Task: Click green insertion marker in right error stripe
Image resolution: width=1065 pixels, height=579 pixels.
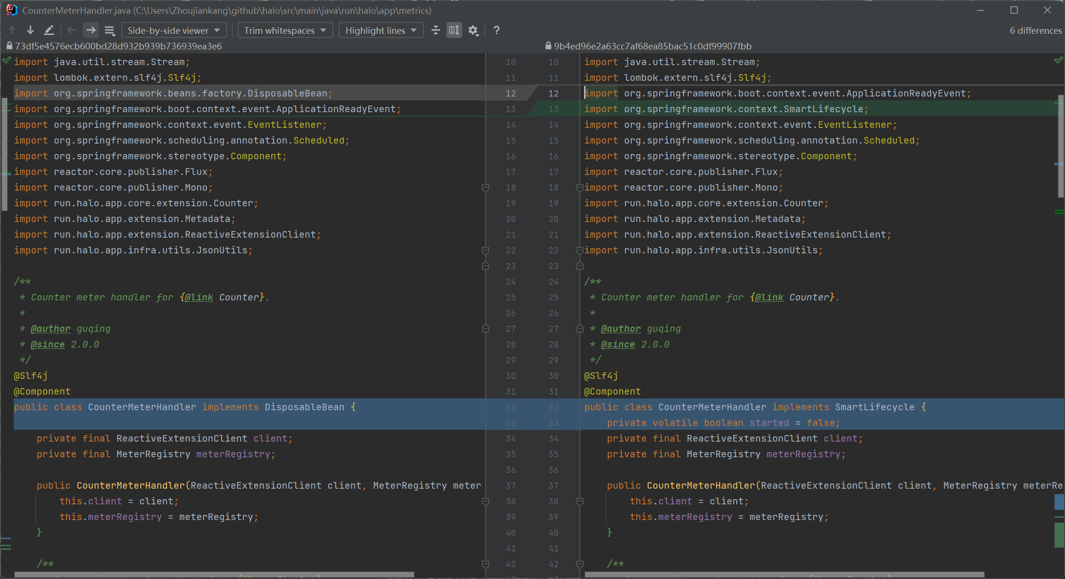Action: point(1059,535)
